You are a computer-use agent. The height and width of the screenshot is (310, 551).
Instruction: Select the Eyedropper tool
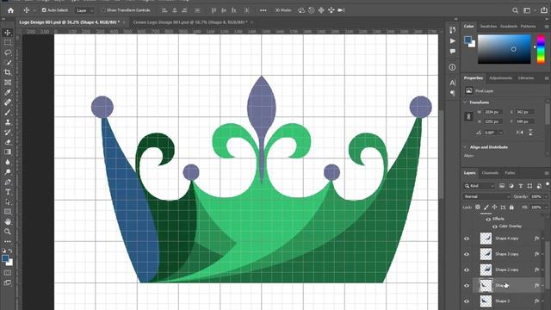8,92
